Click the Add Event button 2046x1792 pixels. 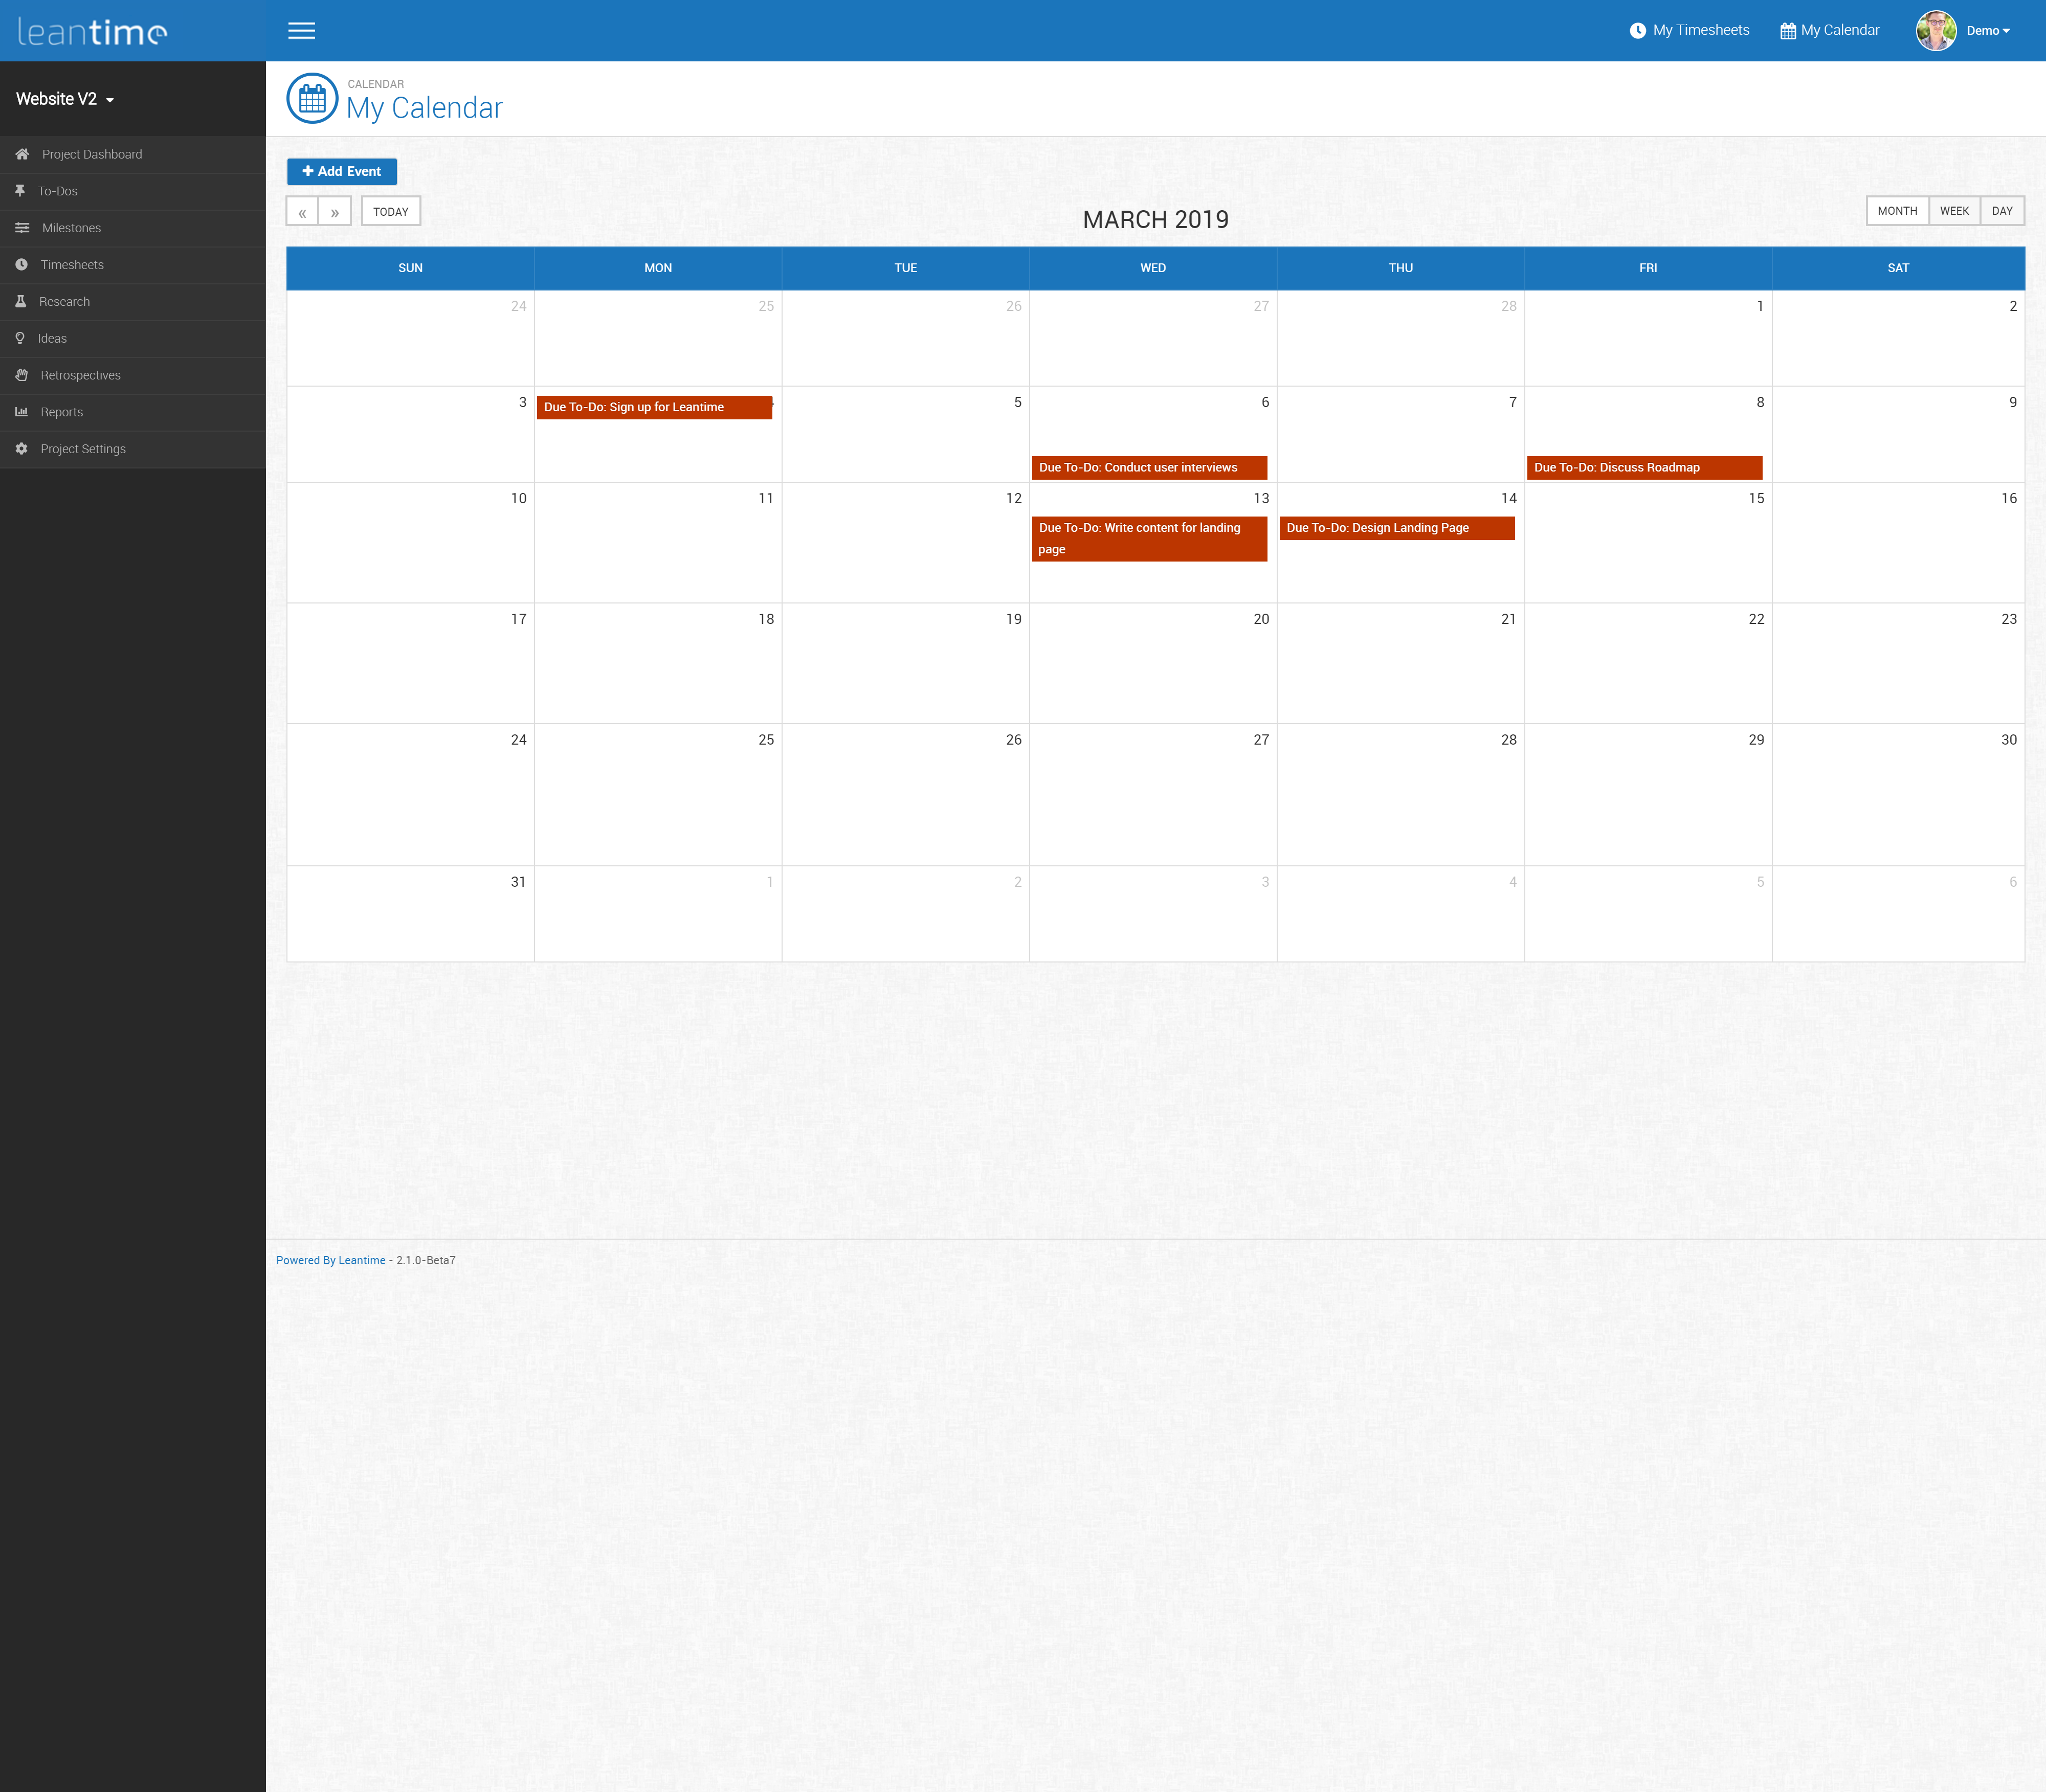[342, 172]
